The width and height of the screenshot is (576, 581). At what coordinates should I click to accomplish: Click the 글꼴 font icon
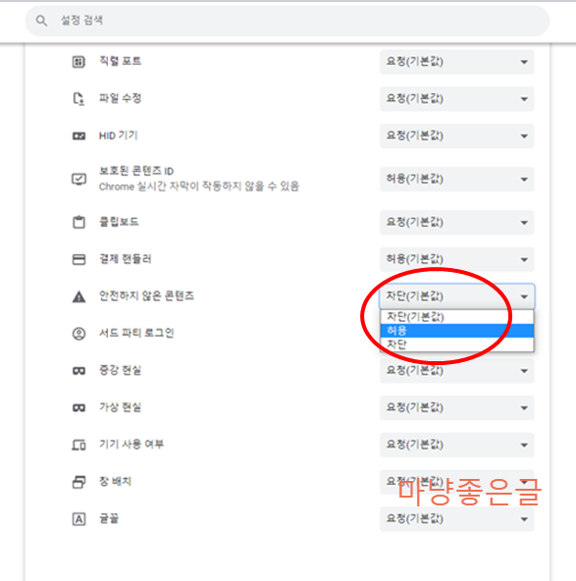point(79,519)
